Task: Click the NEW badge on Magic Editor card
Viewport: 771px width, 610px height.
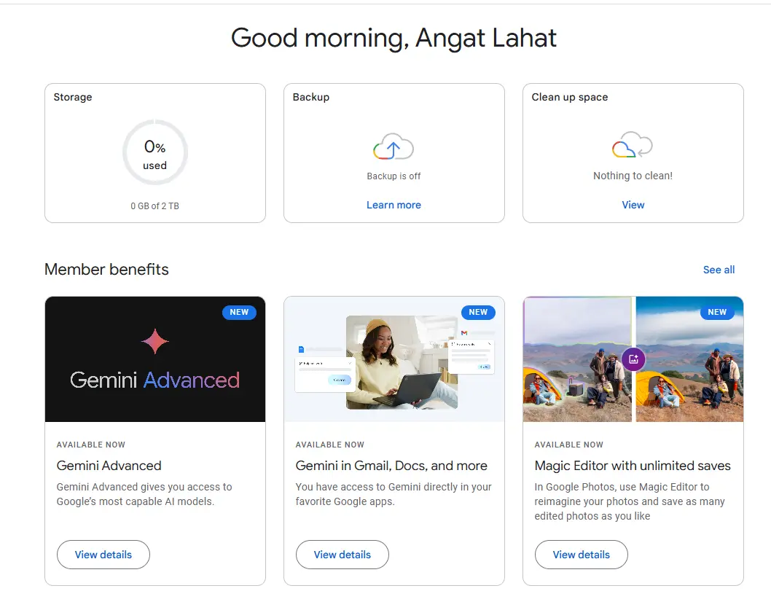Action: (717, 313)
